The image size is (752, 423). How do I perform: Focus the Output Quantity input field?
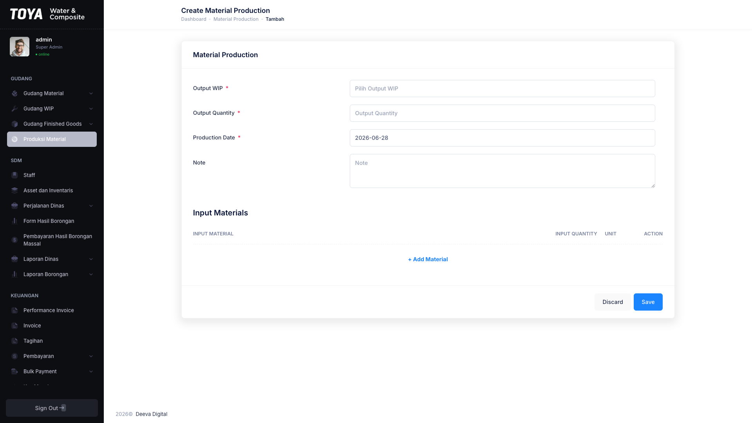pyautogui.click(x=502, y=113)
